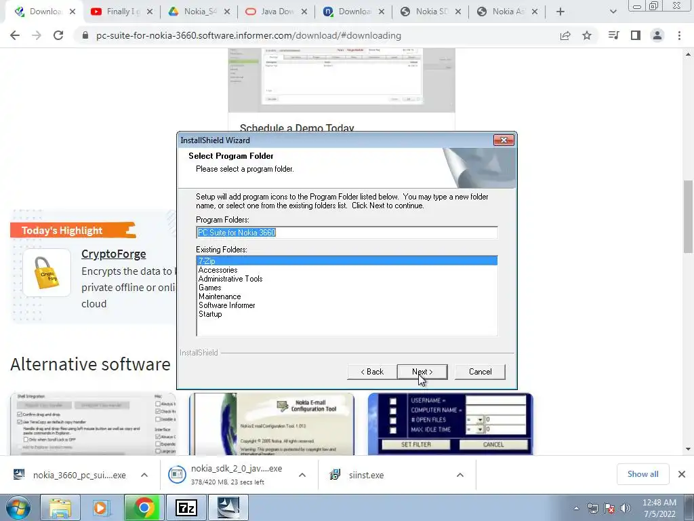Select Startup in Existing Folders

click(210, 314)
